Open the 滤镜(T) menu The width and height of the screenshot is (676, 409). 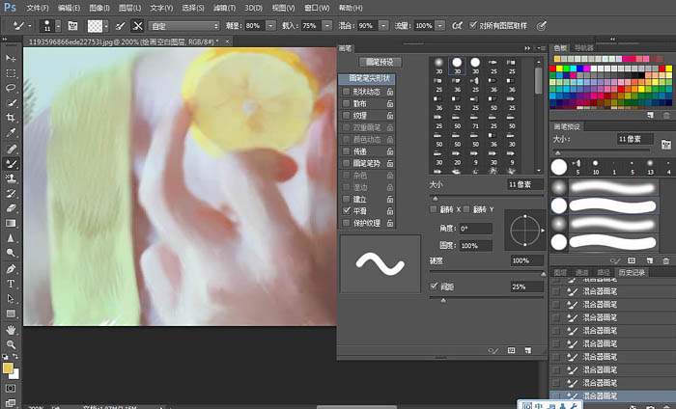tap(224, 8)
